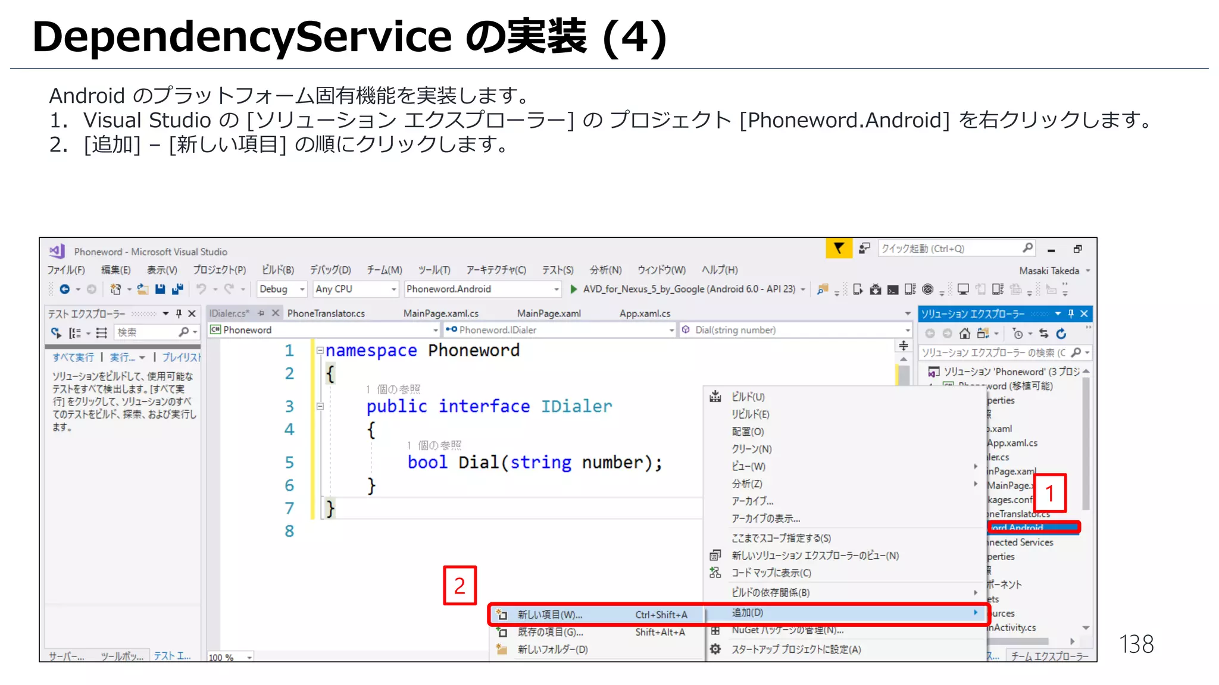Start debugging with the green play icon
The width and height of the screenshot is (1219, 685).
(x=573, y=289)
